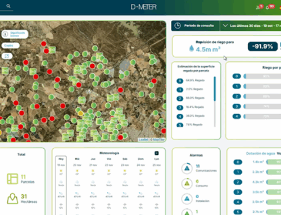Click the sun weather icon for Hoy
This screenshot has height=215, width=281.
pyautogui.click(x=61, y=171)
